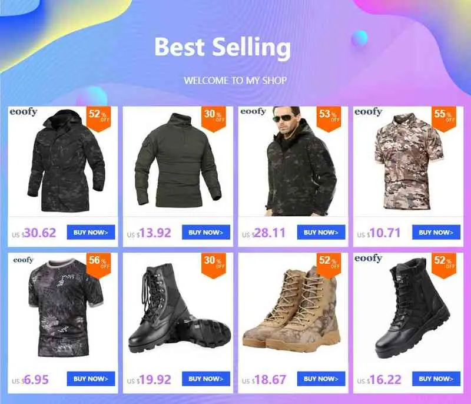Click the 53% off badge on hooded jacket

(329, 118)
